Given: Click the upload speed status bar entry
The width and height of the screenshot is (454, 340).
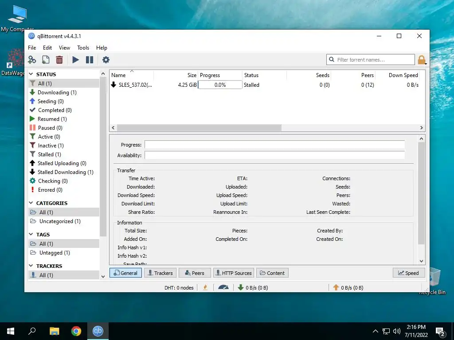Looking at the screenshot, I should coord(348,288).
